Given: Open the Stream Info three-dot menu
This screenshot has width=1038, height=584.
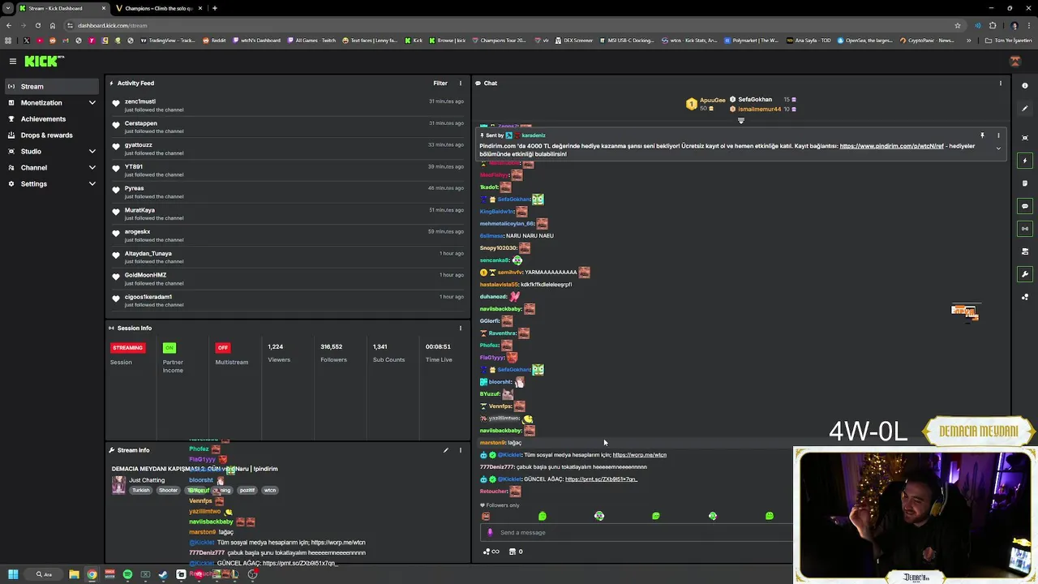Looking at the screenshot, I should [460, 450].
